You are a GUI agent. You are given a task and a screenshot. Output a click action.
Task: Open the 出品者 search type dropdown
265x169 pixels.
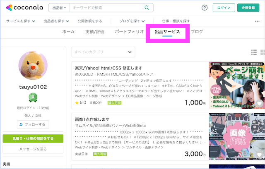59,8
